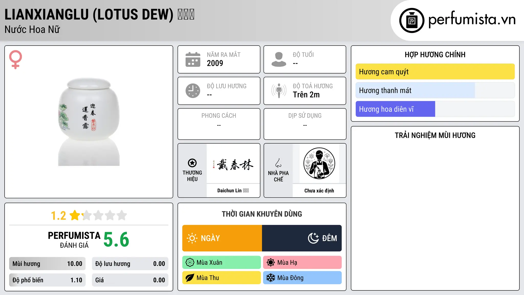The height and width of the screenshot is (295, 524).
Task: Click the Mùa Đông season label
Action: pos(290,278)
